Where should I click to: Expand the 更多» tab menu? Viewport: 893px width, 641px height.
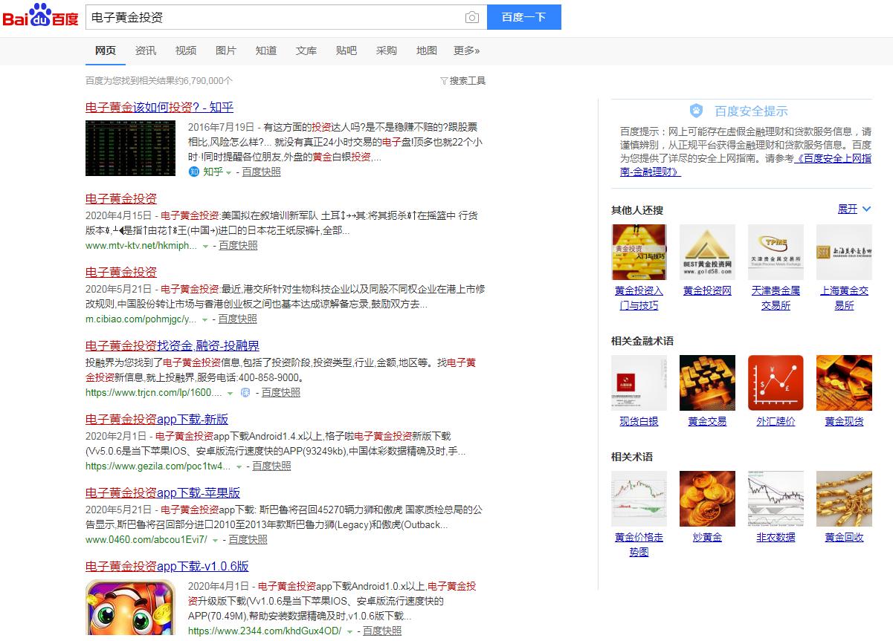(467, 51)
